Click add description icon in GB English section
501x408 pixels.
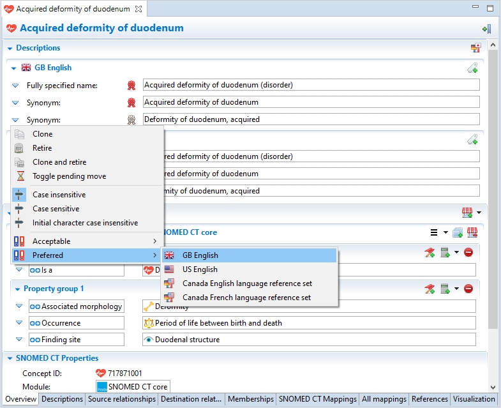click(x=472, y=68)
